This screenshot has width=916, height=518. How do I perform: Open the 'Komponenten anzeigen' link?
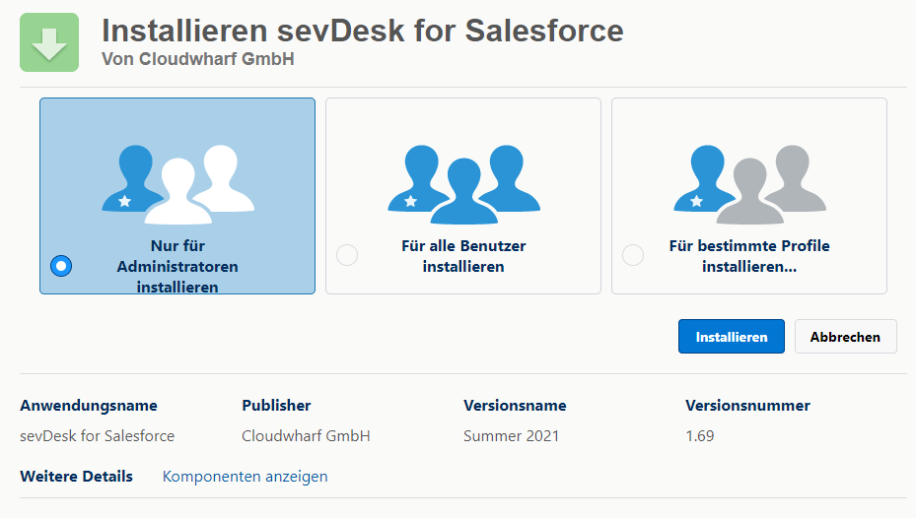tap(245, 477)
